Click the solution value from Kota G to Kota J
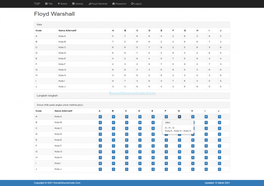Screen dimensions: 264x186 click(218, 152)
